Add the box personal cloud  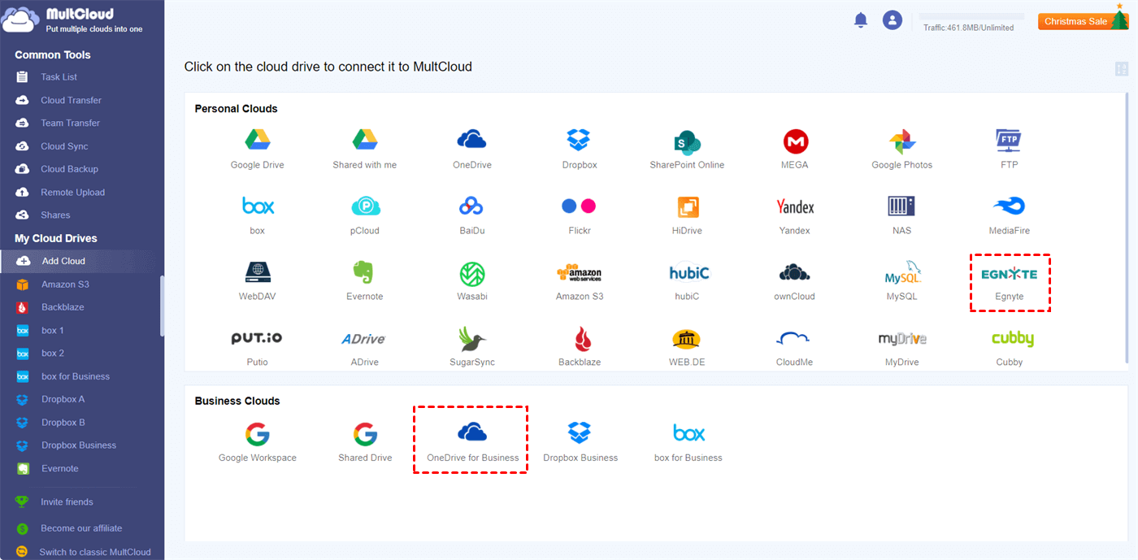coord(257,215)
